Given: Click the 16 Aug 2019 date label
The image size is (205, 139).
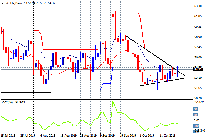Looking at the screenshot, I should point(68,136).
